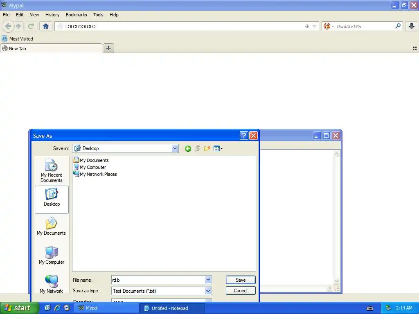419x314 pixels.
Task: Open the DuckDuckGo search engine selector
Action: tap(329, 26)
